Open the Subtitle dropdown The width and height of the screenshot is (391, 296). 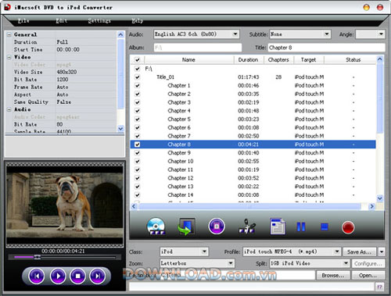tap(327, 34)
